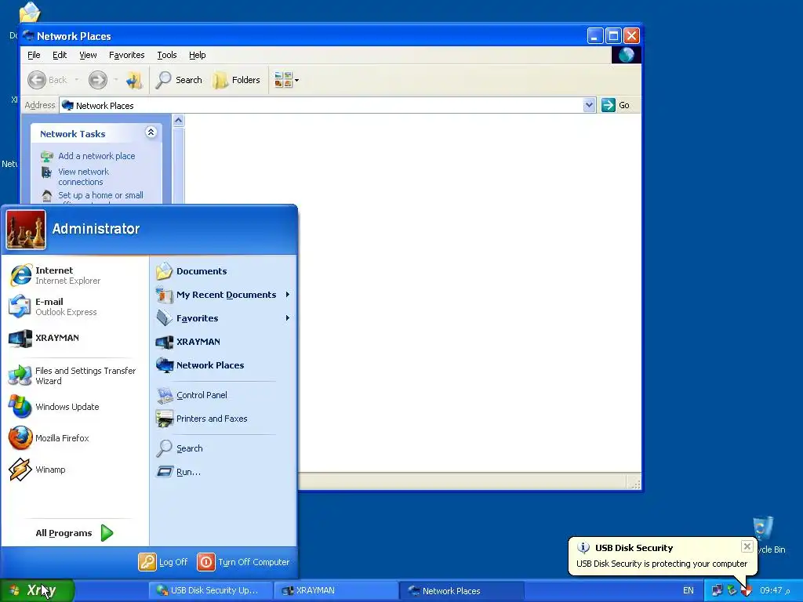Switch to USB Disk Security Up... taskbar button
The width and height of the screenshot is (803, 602).
point(209,590)
